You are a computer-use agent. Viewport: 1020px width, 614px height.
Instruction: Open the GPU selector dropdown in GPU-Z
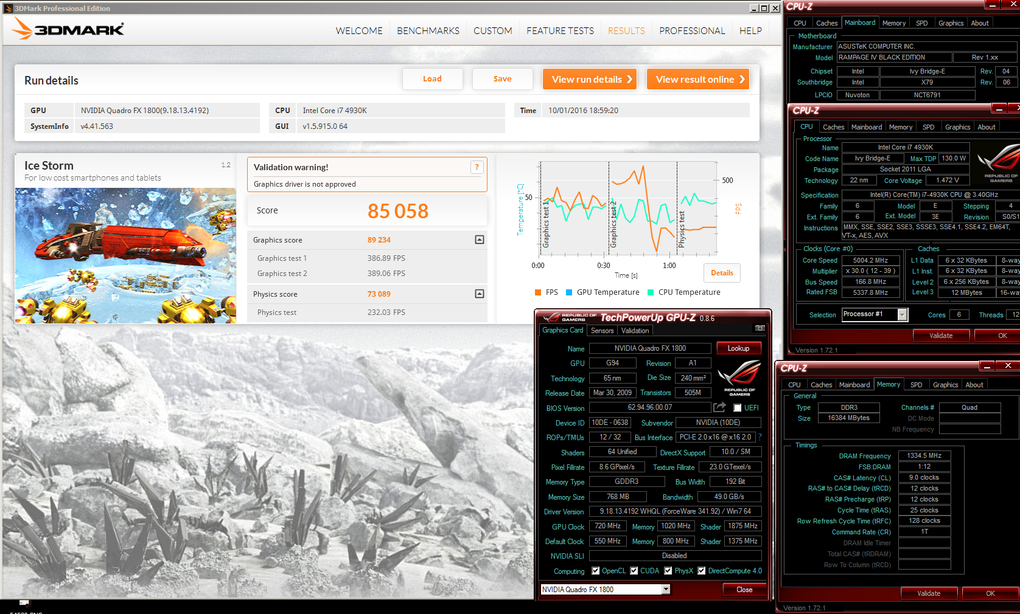(x=666, y=589)
